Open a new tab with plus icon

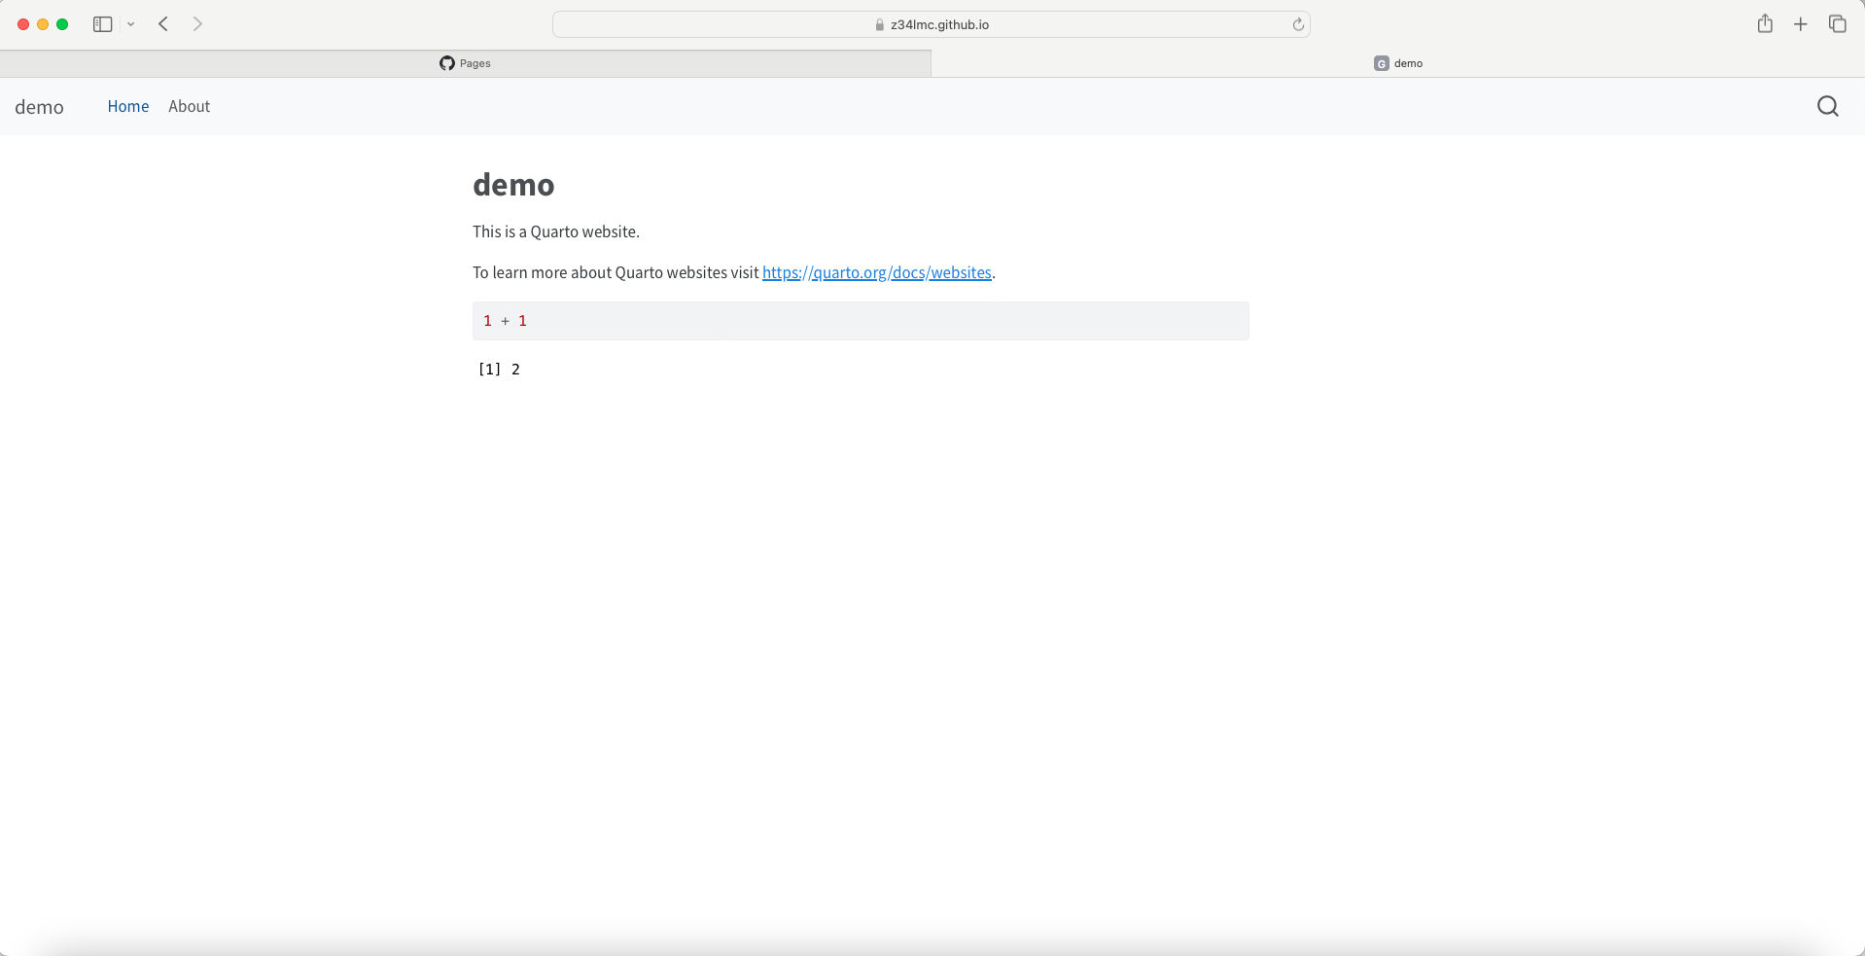(x=1801, y=24)
